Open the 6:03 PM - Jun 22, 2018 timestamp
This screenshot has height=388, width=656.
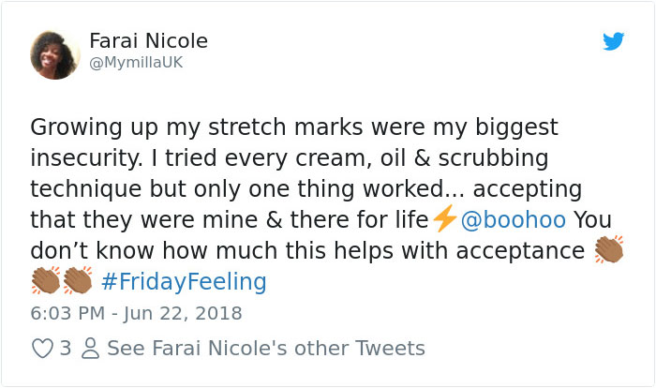click(136, 313)
